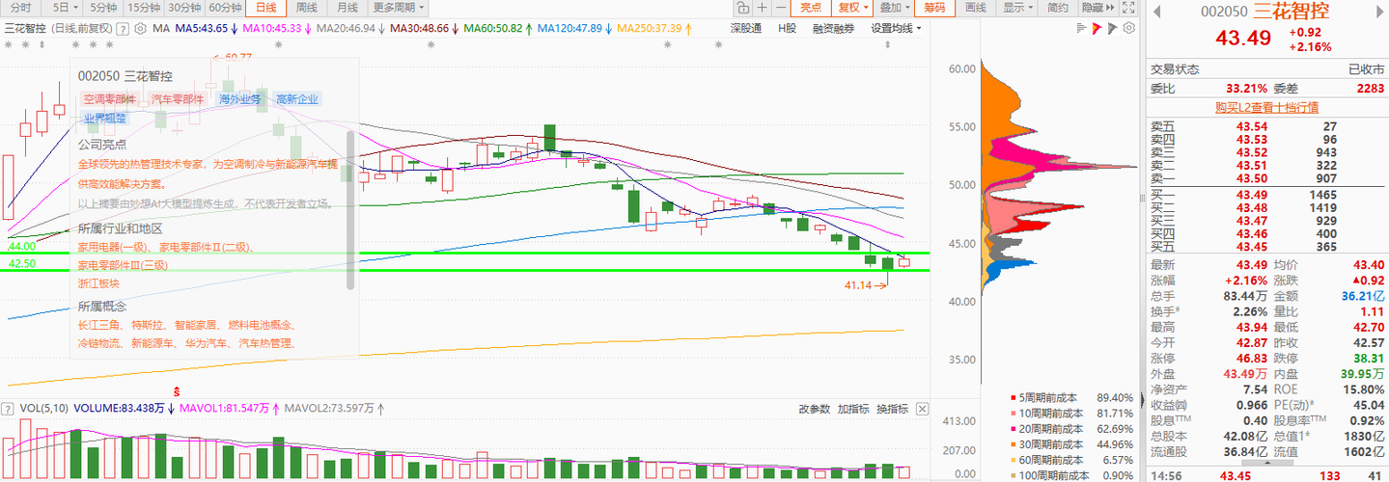The height and width of the screenshot is (482, 1389).
Task: Select the 分时 intraday tab
Action: 21,8
